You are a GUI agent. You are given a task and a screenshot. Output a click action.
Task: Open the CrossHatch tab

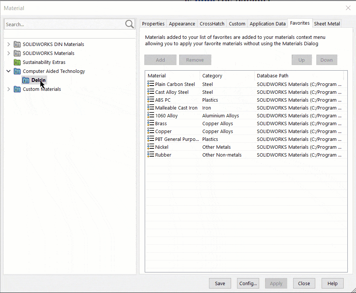pos(212,24)
